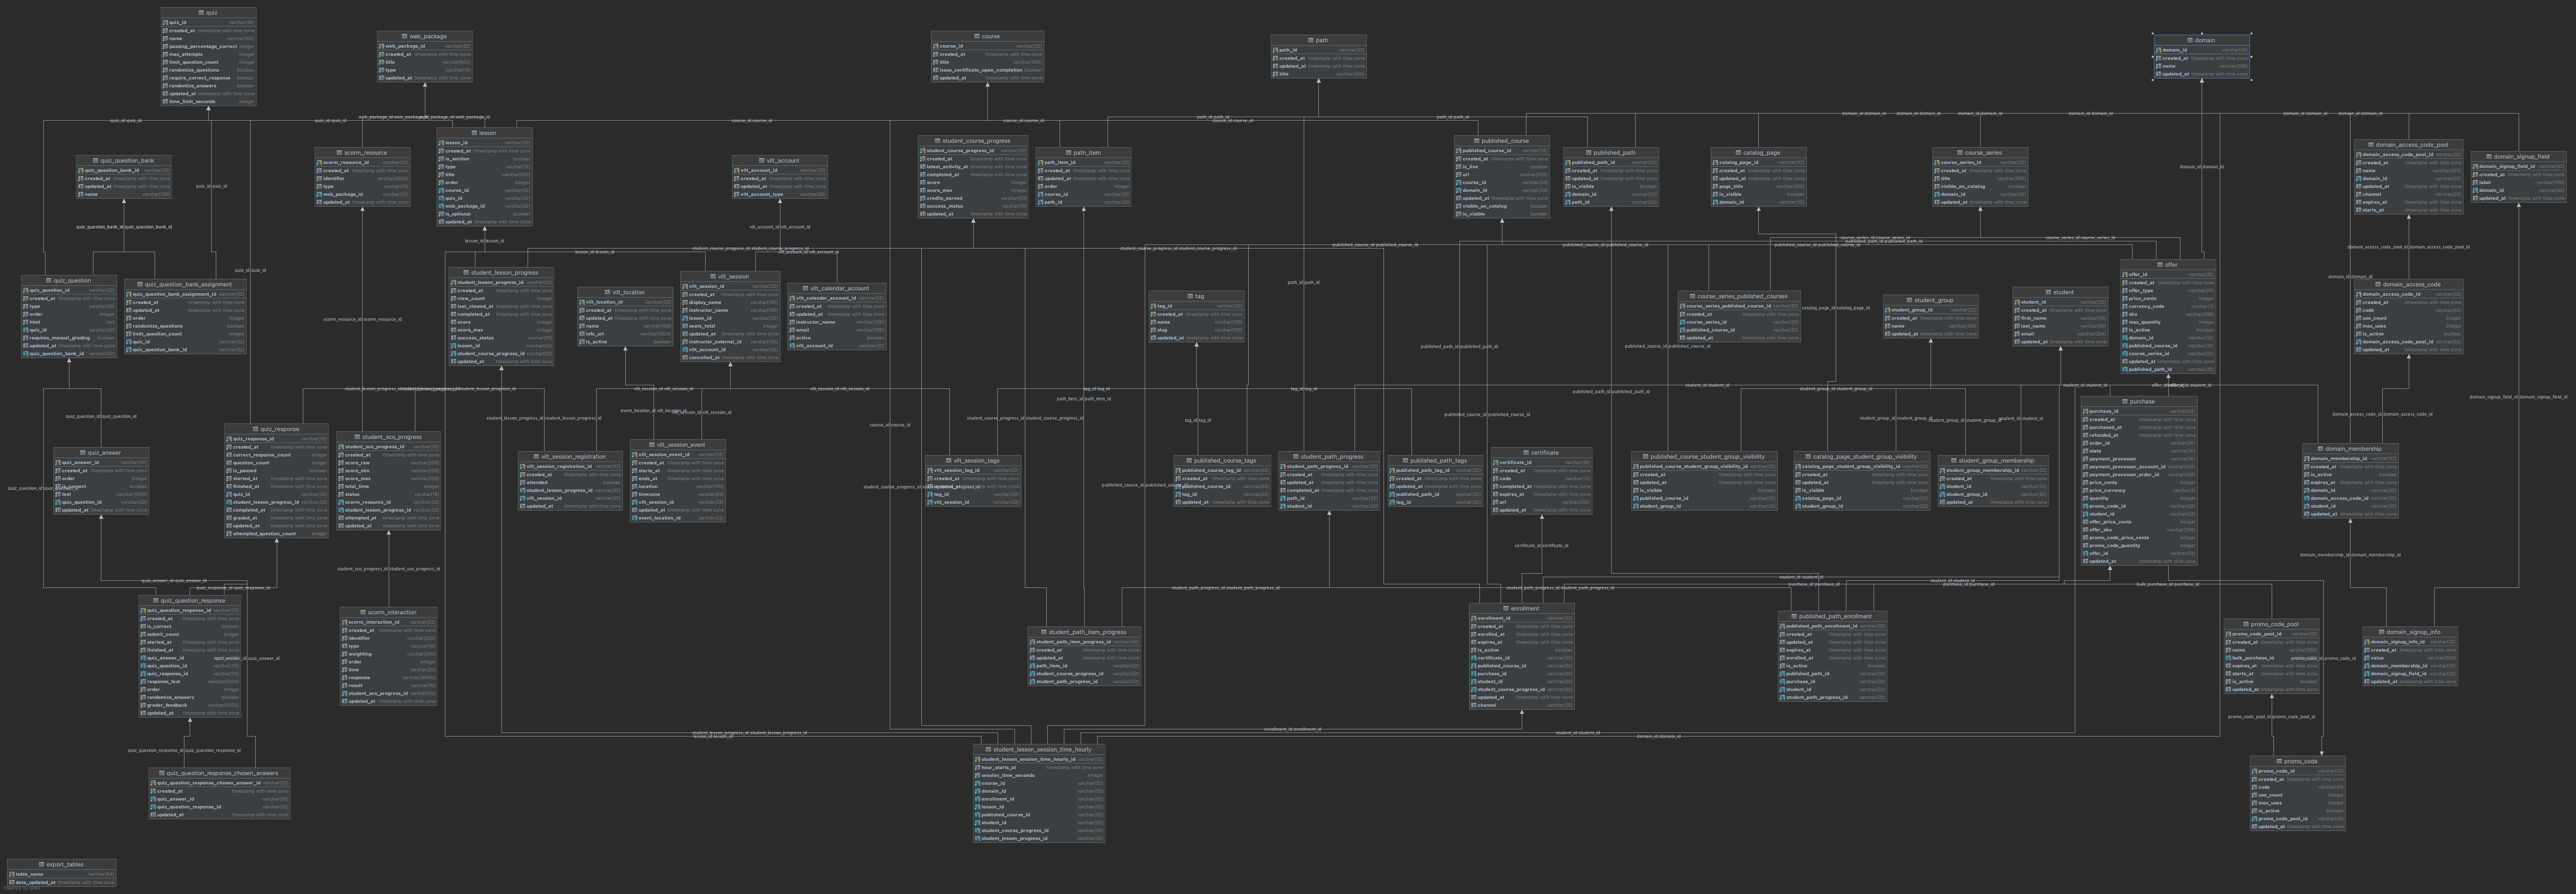The height and width of the screenshot is (894, 2576).
Task: Select the lesson table header
Action: pos(484,133)
